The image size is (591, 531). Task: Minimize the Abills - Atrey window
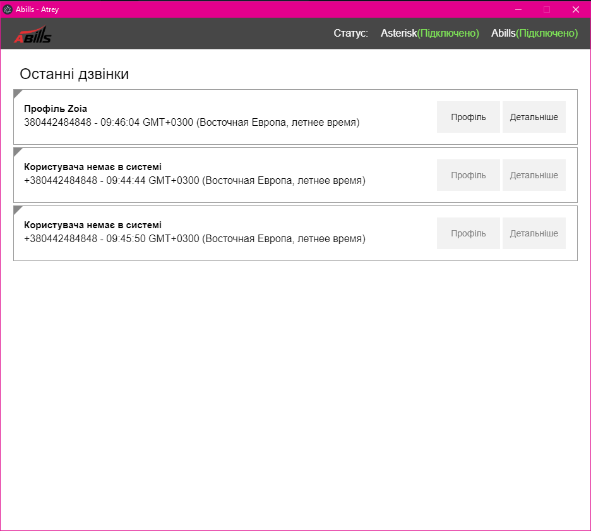(518, 9)
